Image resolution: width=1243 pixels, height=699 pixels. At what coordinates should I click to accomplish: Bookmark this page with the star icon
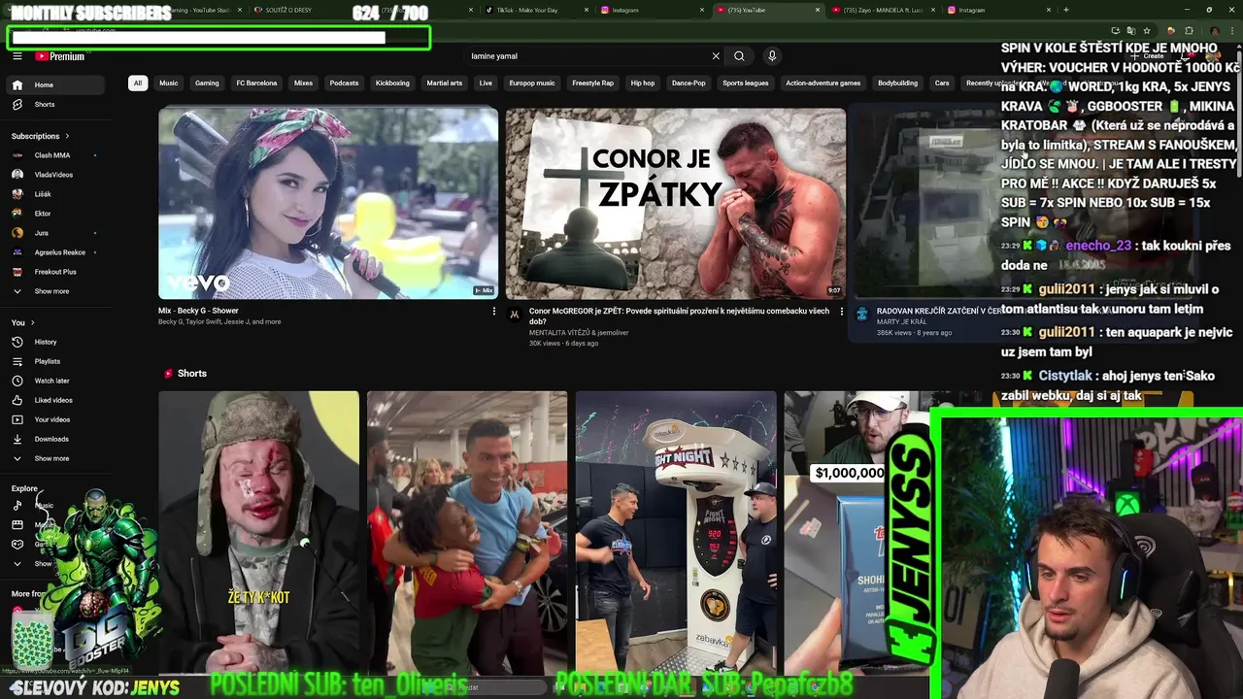tap(1146, 30)
